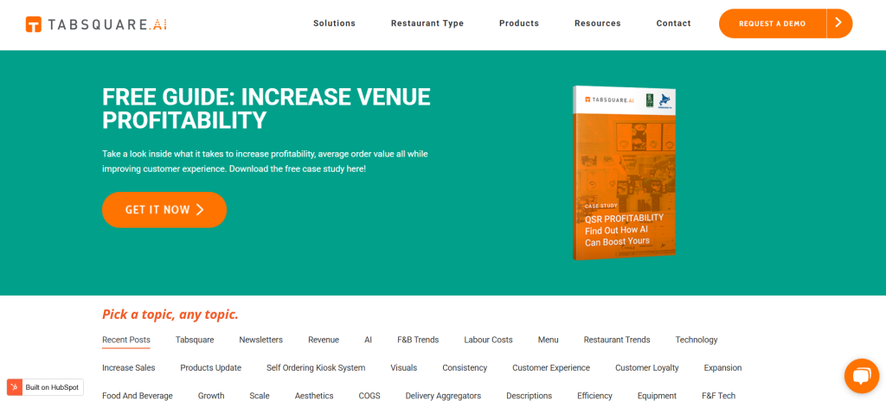Select the Scale topic
Screen dimensions: 886x401
260,396
